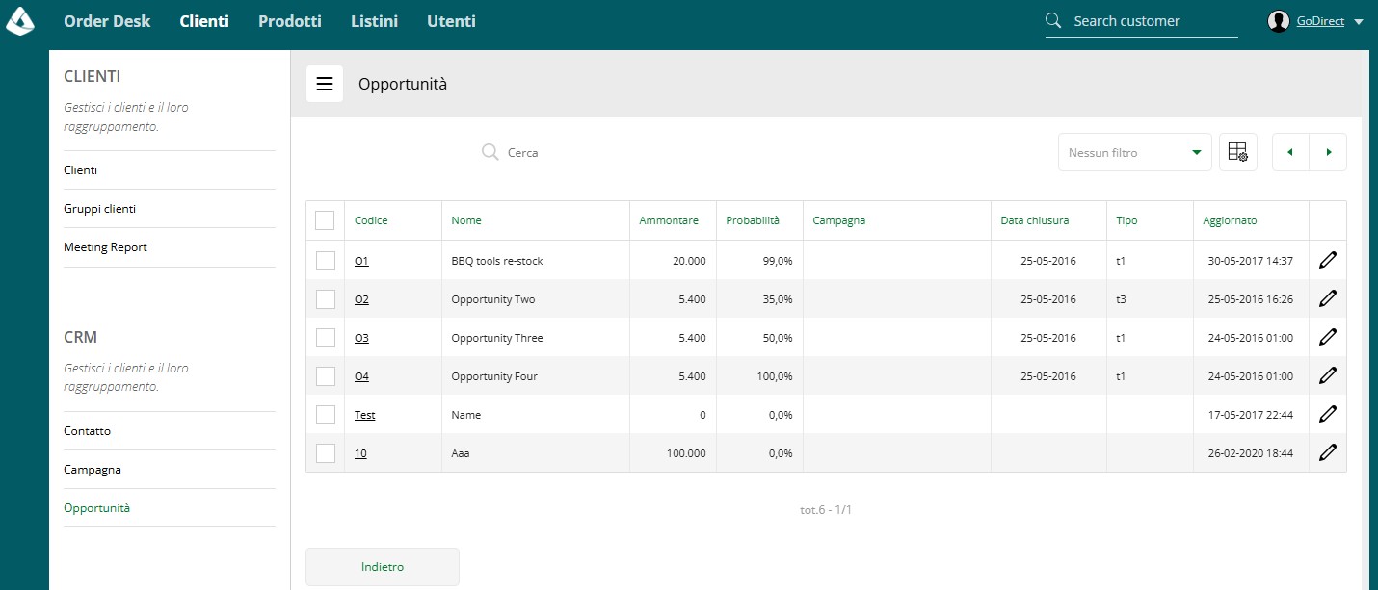The height and width of the screenshot is (590, 1378).
Task: Click the app logo in top-left corner
Action: [21, 21]
